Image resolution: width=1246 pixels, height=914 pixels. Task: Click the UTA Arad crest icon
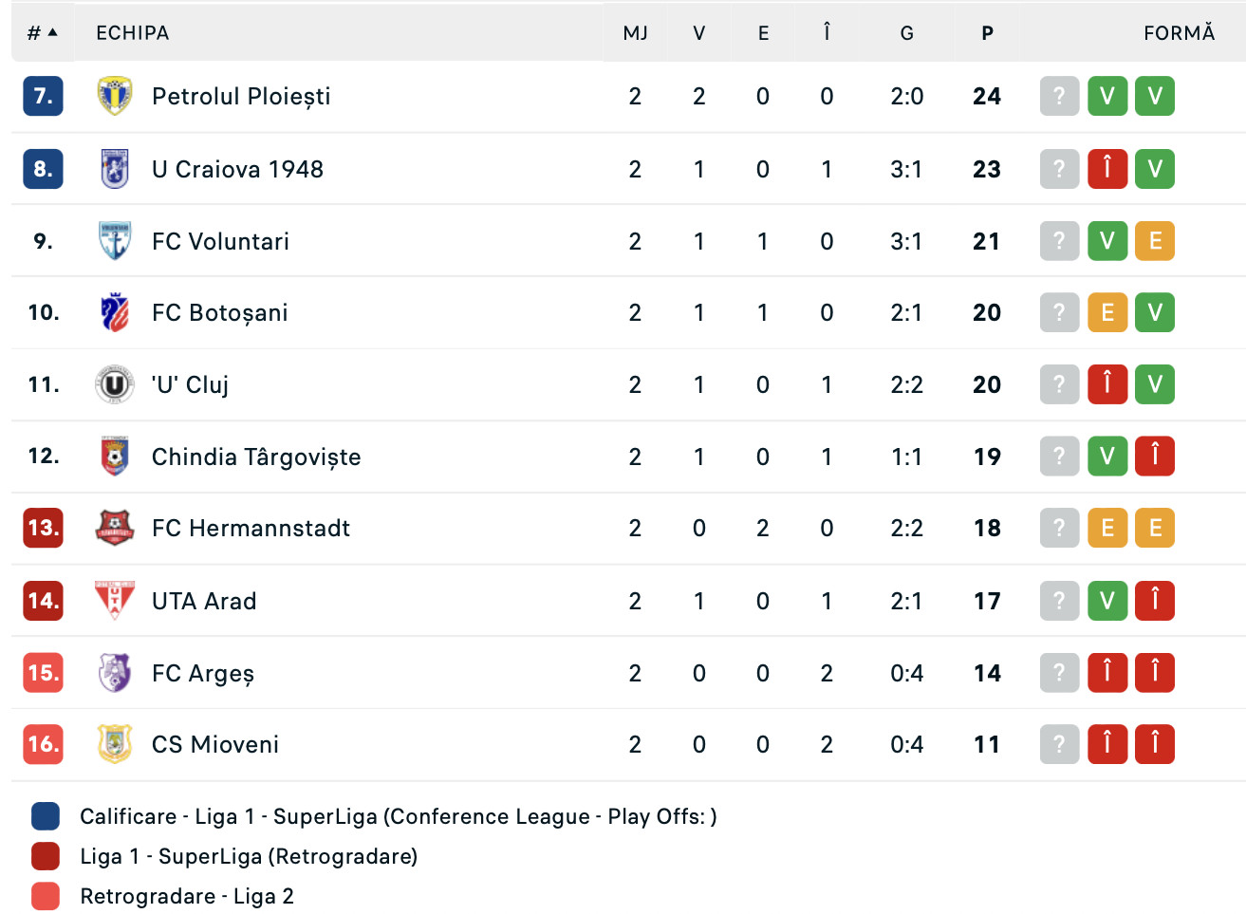(x=115, y=601)
